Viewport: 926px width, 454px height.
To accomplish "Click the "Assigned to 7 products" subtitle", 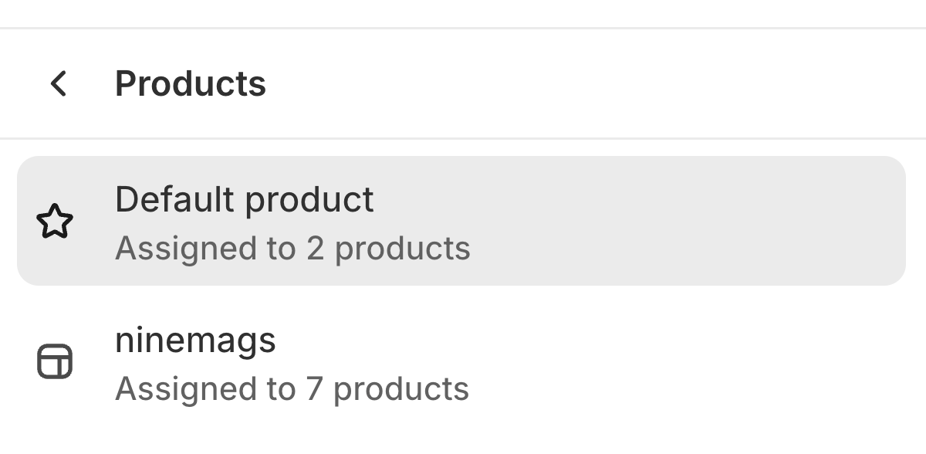I will 292,388.
